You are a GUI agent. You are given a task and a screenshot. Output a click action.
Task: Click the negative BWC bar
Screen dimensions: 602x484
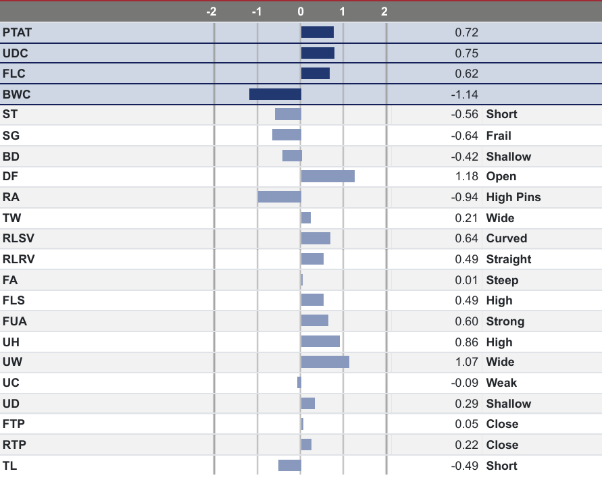click(x=275, y=95)
